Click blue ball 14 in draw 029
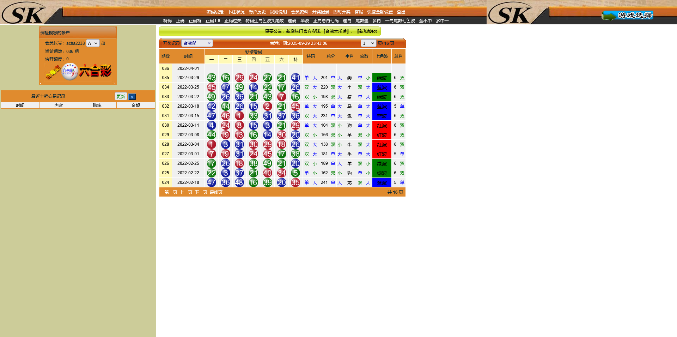 coord(268,135)
